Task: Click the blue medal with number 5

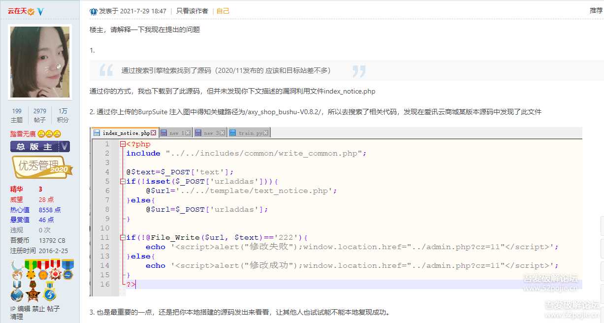Action: (x=49, y=294)
